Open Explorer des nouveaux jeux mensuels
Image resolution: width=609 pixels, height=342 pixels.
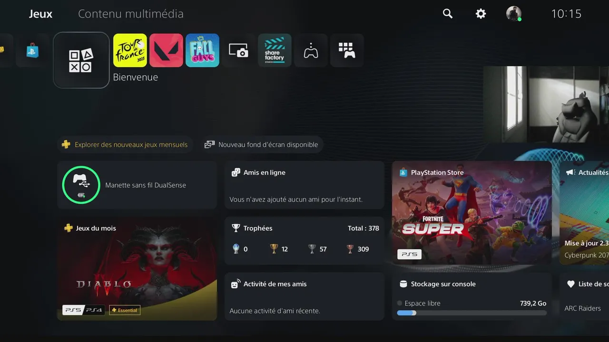(125, 144)
